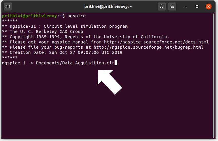Click the 'Creation Date' line
This screenshot has height=141, width=218.
[x=62, y=52]
